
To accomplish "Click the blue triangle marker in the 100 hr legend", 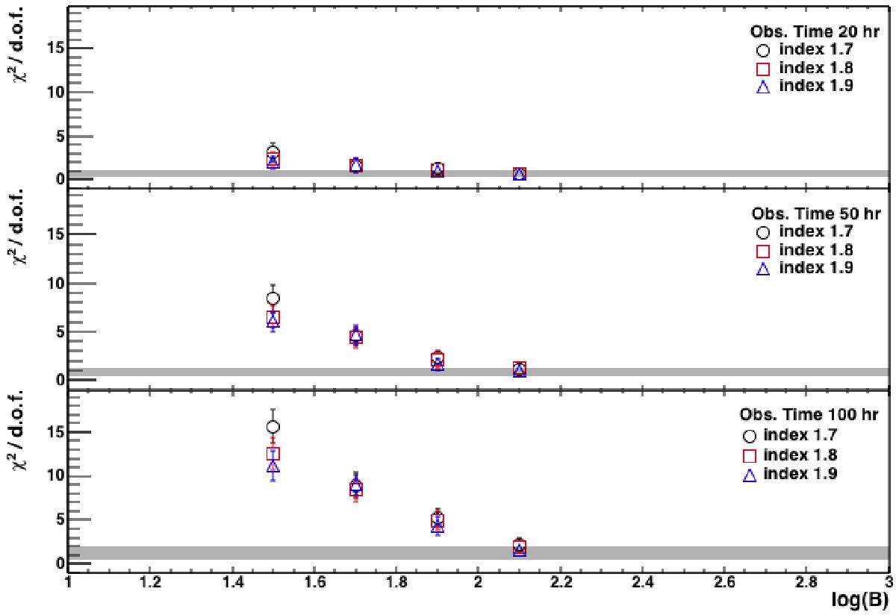I will tap(750, 474).
